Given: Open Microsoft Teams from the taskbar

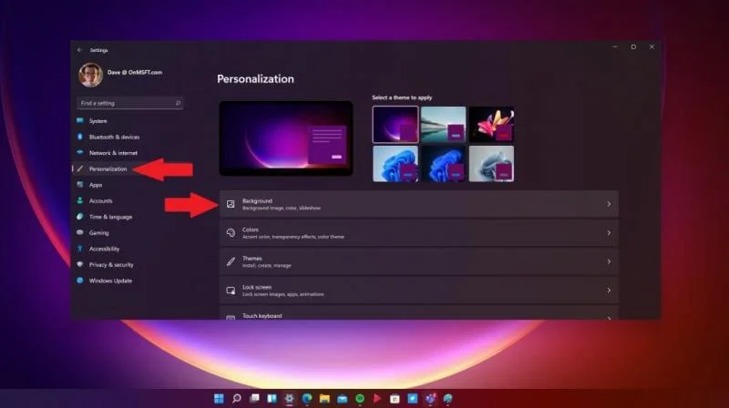Looking at the screenshot, I should coord(430,398).
